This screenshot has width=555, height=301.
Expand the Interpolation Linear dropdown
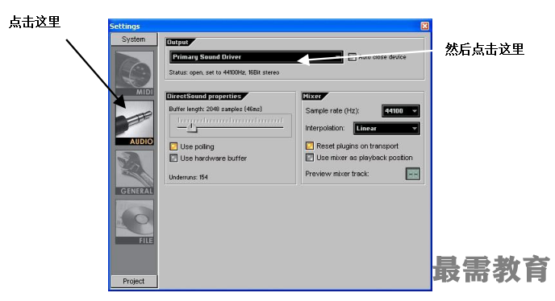click(386, 128)
